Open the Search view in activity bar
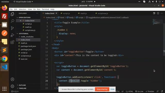The width and height of the screenshot is (165, 93). [12, 21]
